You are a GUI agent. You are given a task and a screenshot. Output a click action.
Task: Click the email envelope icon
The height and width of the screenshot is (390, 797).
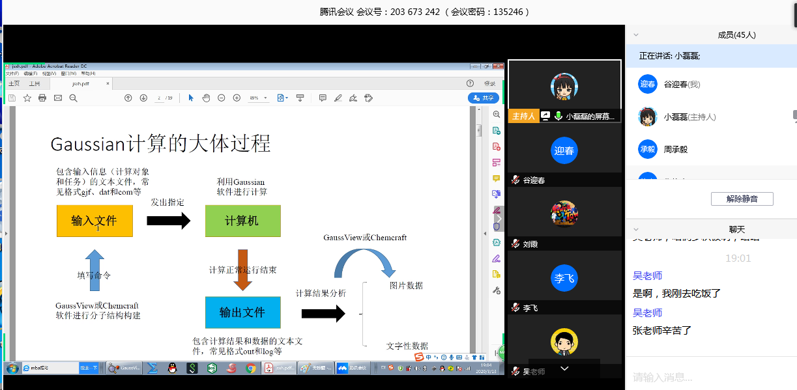58,98
